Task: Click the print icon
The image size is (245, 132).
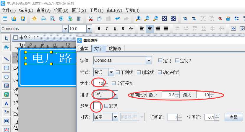Action: (43, 19)
